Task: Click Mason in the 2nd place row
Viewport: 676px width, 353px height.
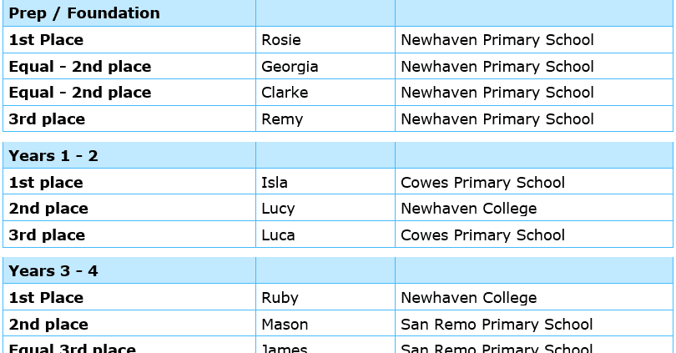Action: click(x=285, y=325)
